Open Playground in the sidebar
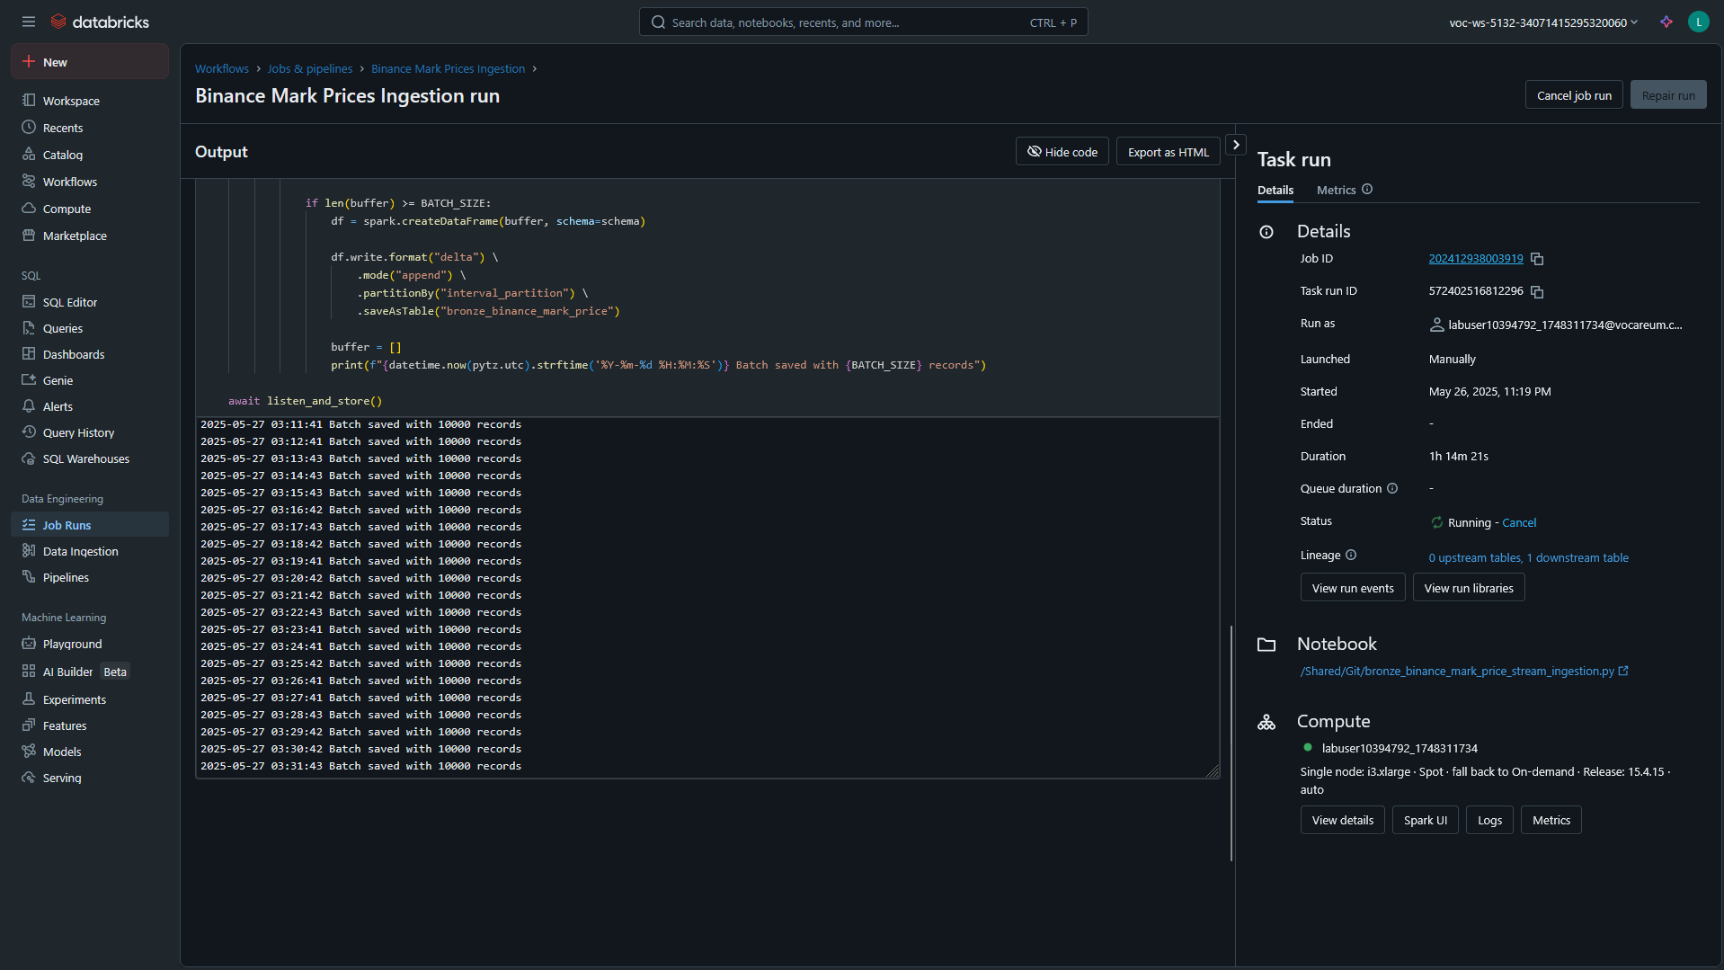Image resolution: width=1724 pixels, height=970 pixels. 90,644
